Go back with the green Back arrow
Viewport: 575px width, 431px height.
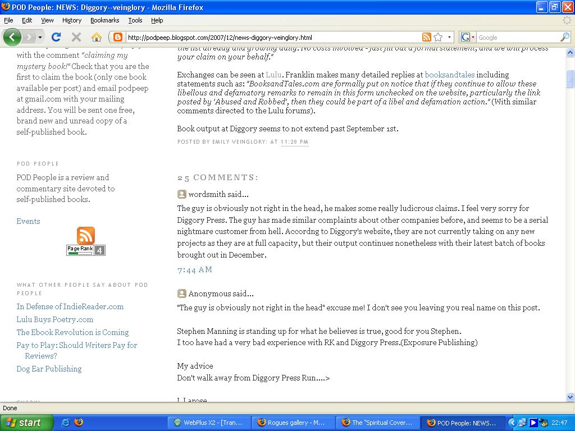click(12, 37)
